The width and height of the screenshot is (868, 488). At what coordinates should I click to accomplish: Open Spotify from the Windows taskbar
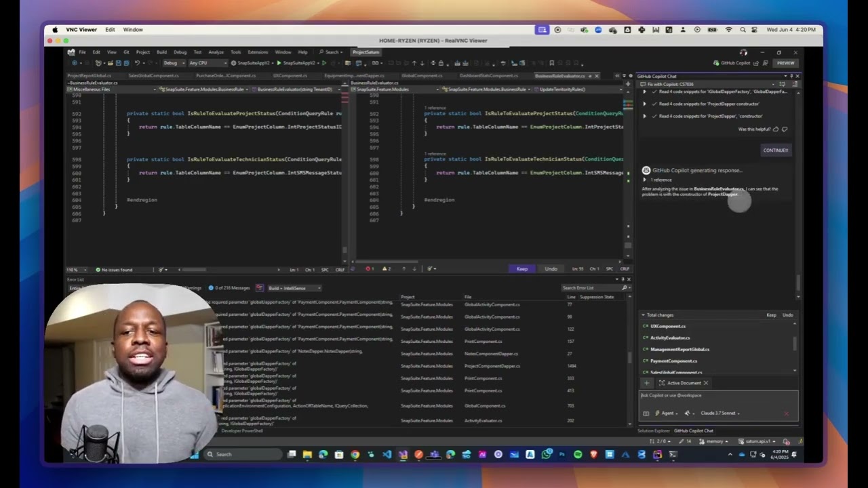pos(578,454)
